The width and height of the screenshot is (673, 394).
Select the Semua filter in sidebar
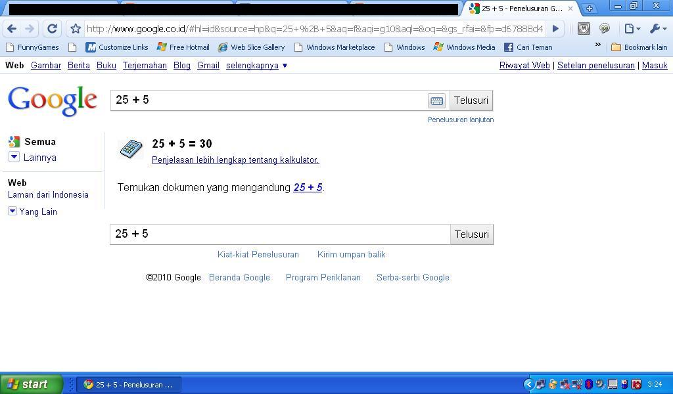point(33,141)
